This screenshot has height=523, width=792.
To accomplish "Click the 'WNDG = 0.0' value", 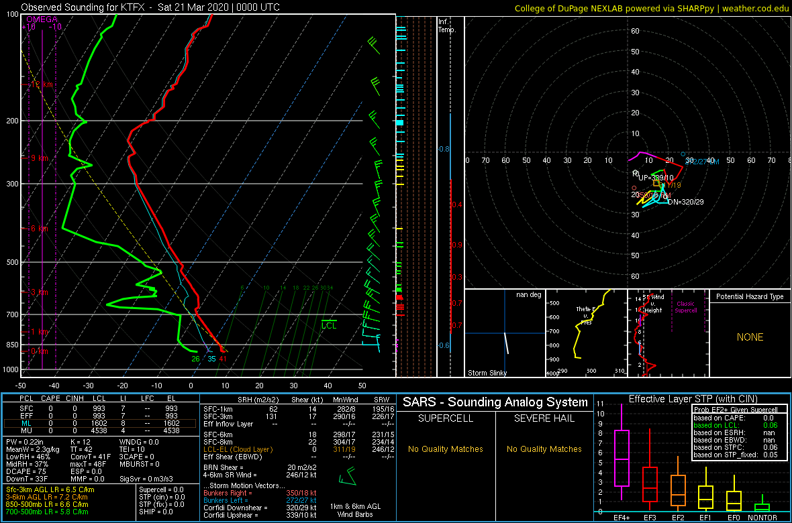I will point(138,444).
